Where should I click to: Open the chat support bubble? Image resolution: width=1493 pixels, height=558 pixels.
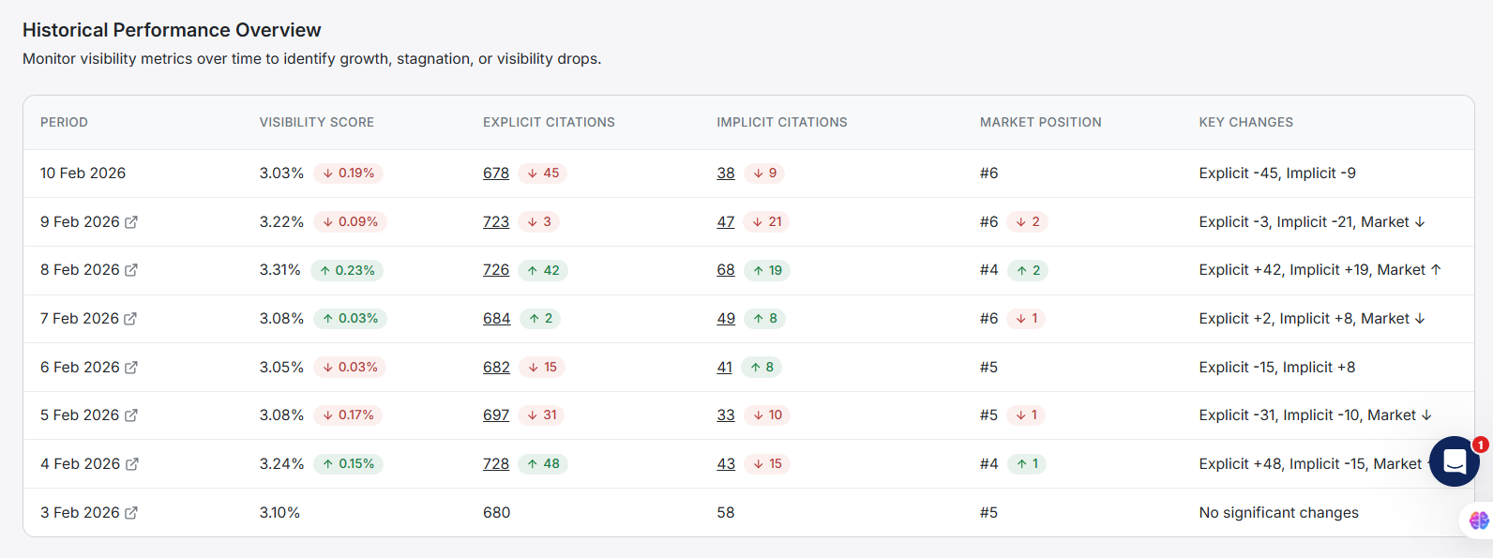click(x=1454, y=461)
